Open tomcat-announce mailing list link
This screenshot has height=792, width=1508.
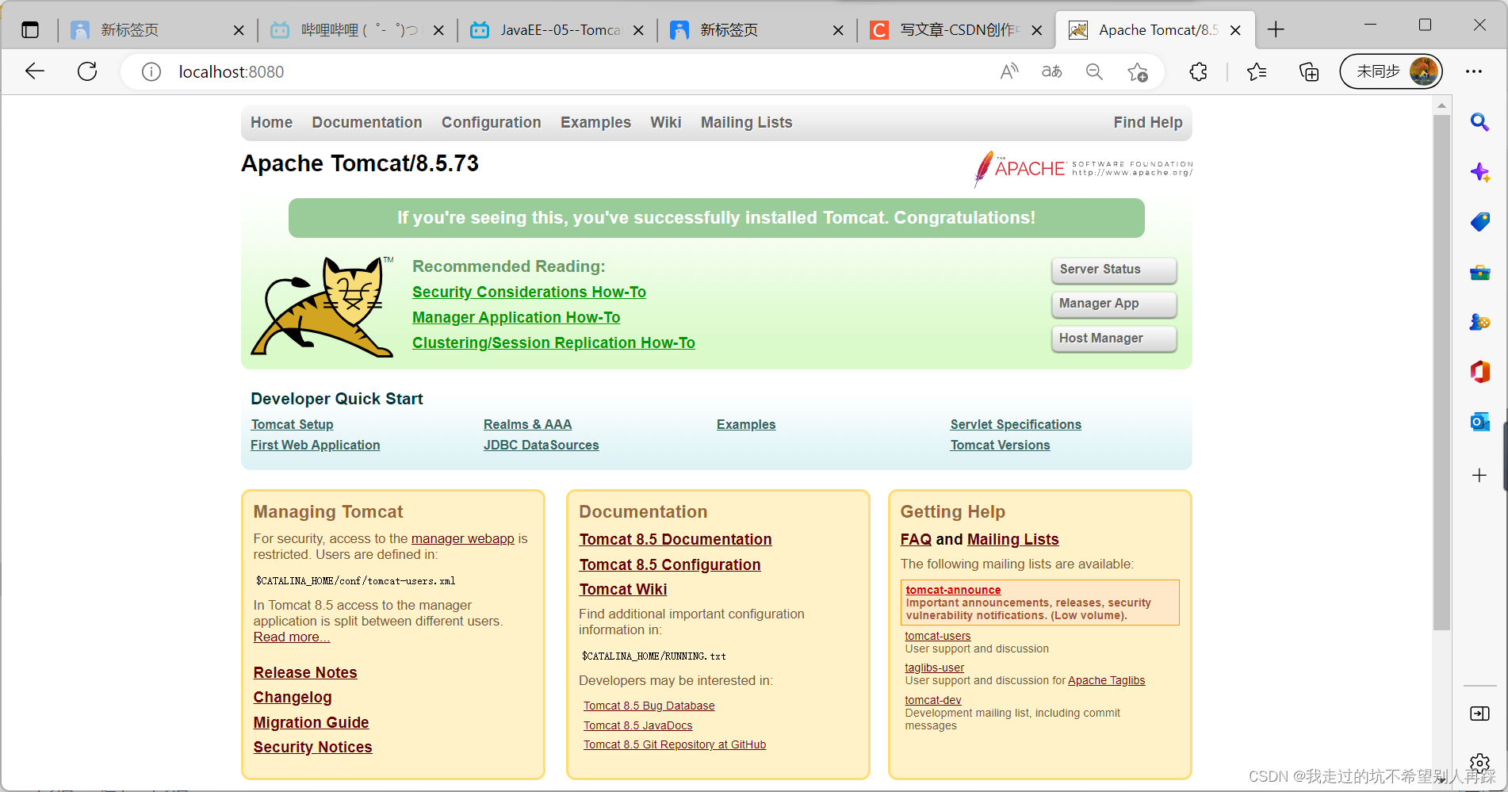[953, 590]
